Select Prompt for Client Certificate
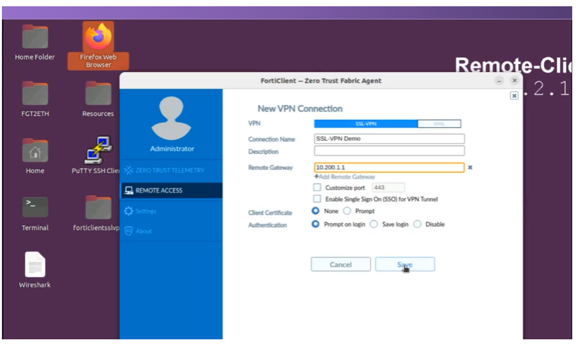Screen dimensions: 576x350 pyautogui.click(x=346, y=211)
